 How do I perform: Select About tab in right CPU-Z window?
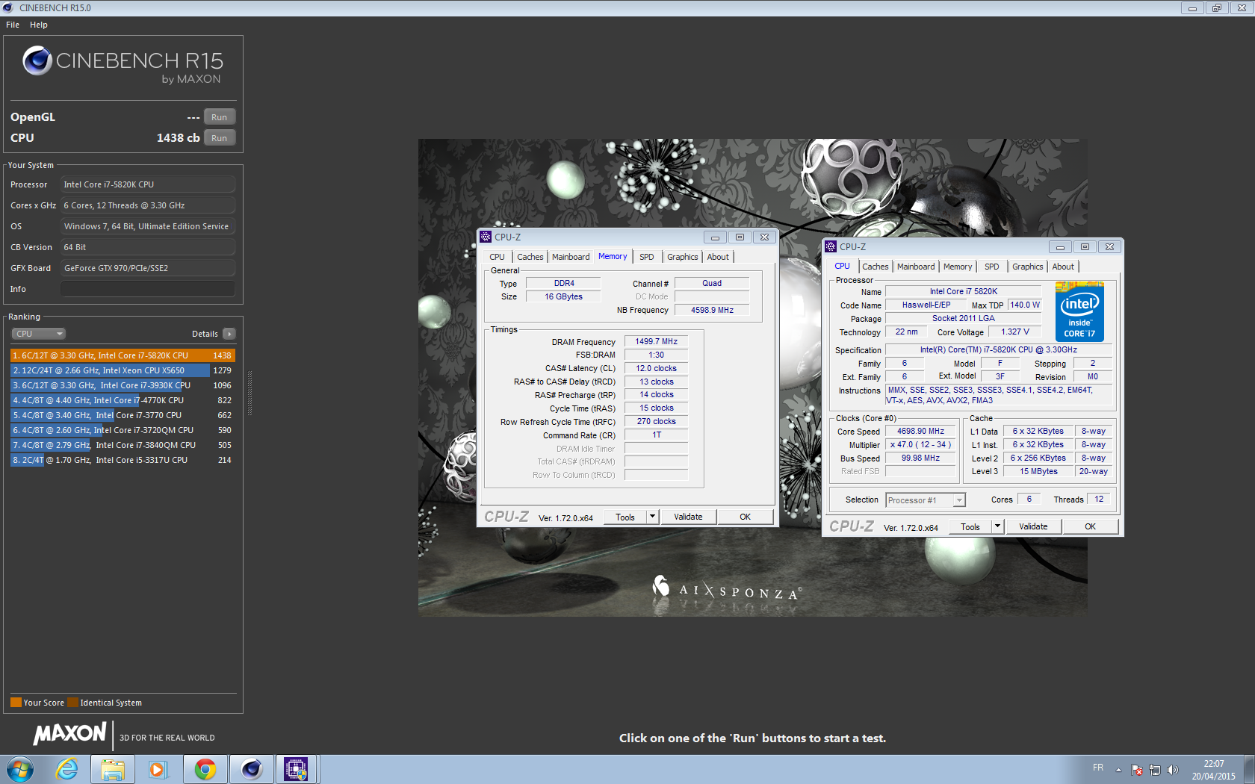click(1063, 267)
